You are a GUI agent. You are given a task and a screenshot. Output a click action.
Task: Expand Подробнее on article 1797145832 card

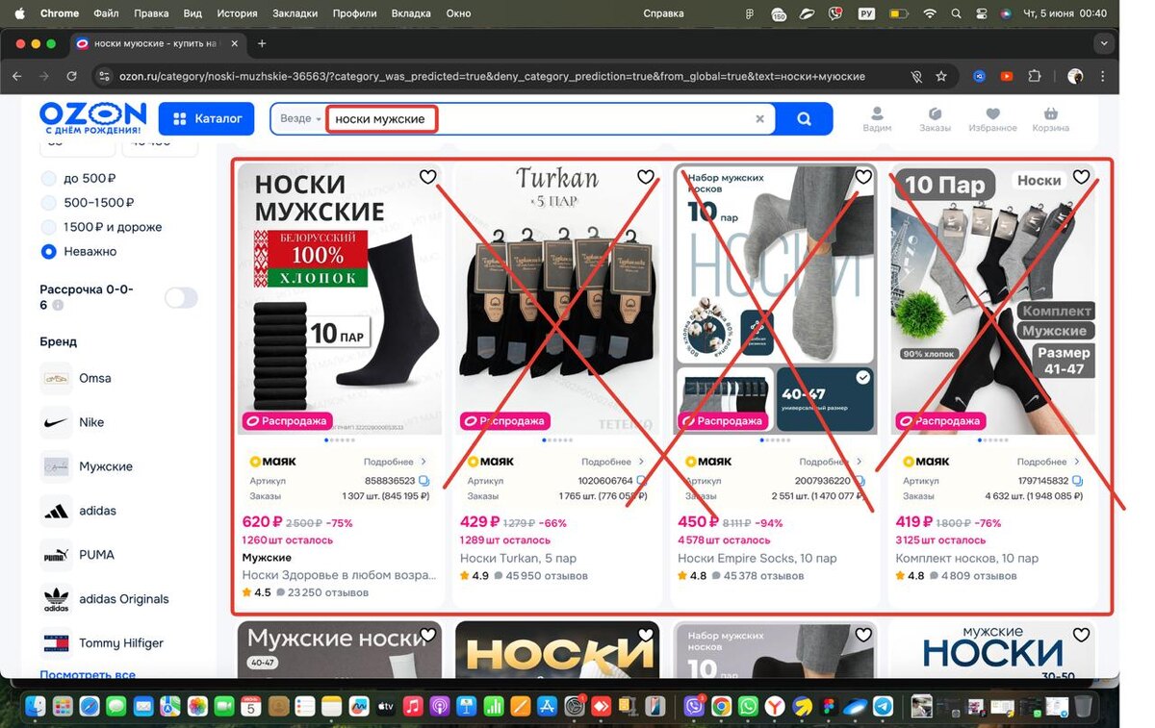(1049, 462)
